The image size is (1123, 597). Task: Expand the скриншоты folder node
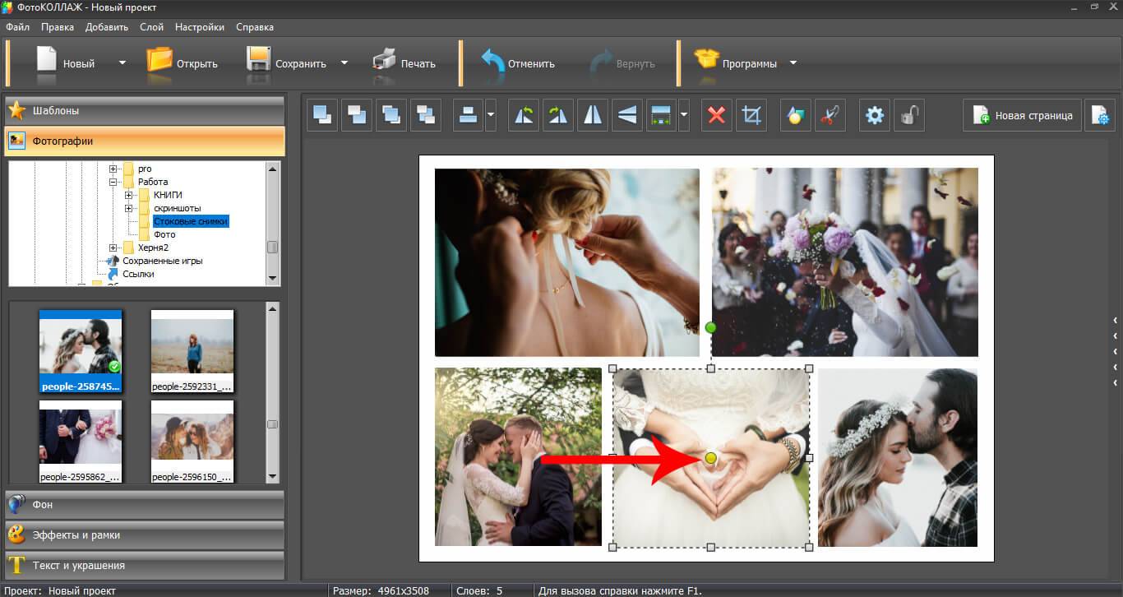129,208
